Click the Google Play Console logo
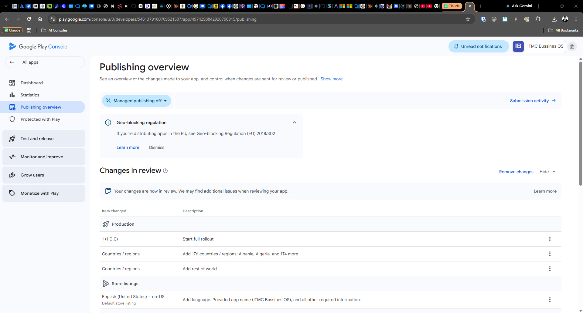Image resolution: width=583 pixels, height=313 pixels. click(x=38, y=46)
